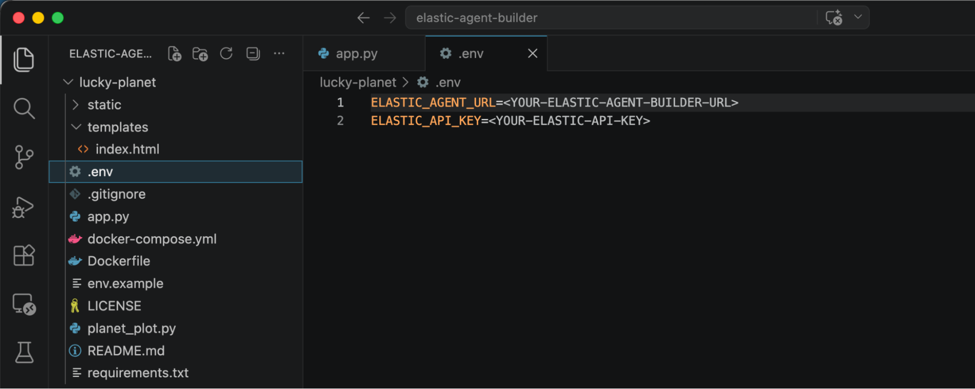Open the Remote Explorer view
This screenshot has height=389, width=975.
[24, 304]
